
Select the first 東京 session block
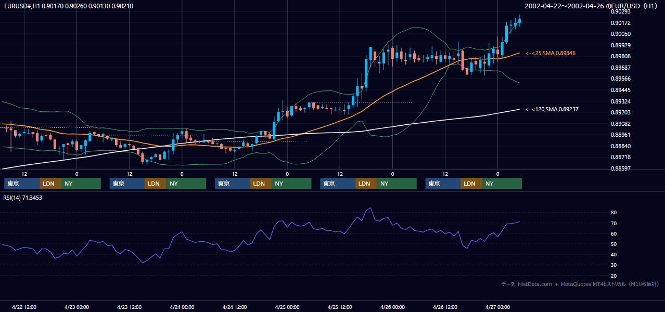[22, 184]
